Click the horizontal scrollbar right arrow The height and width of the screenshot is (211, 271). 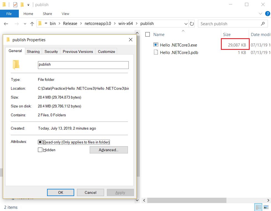(268, 200)
